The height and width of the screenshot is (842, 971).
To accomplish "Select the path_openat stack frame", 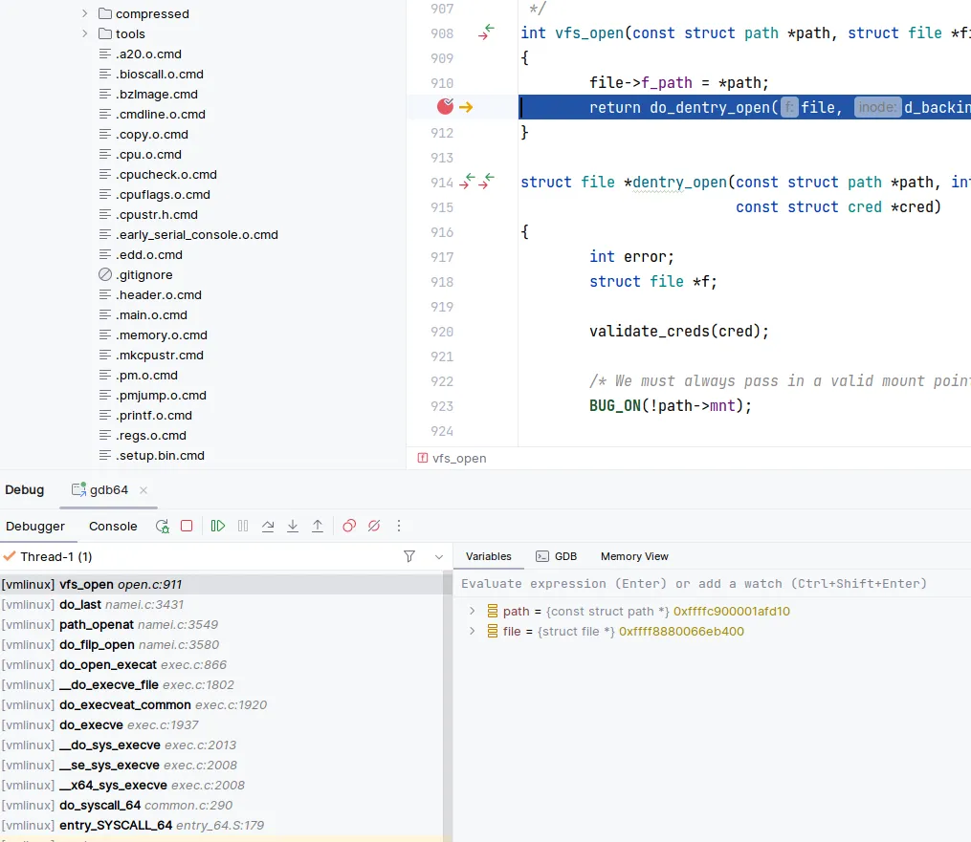I will point(221,624).
